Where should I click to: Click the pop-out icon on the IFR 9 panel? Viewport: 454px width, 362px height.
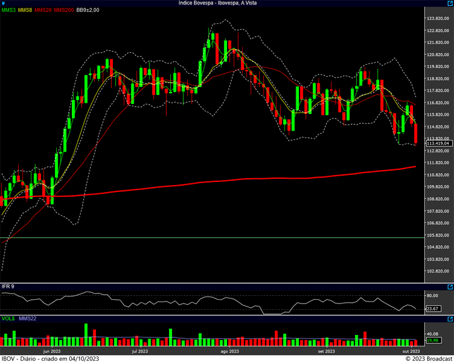449,286
